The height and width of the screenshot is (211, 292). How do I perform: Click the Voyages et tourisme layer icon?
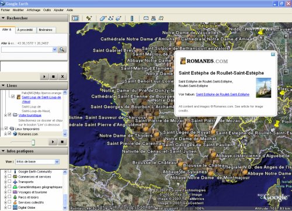pos(15,192)
